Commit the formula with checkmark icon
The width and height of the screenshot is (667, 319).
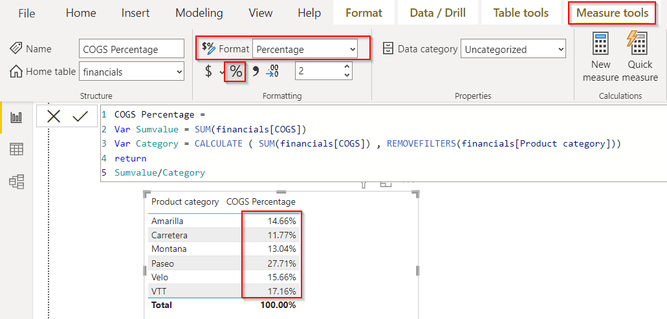tap(80, 116)
